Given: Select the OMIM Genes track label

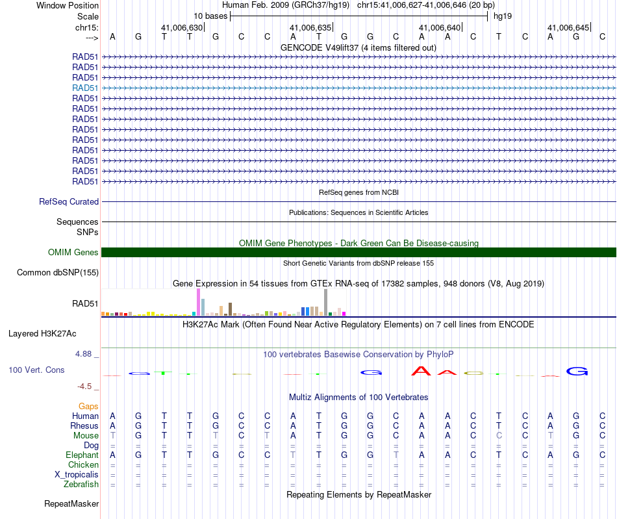Looking at the screenshot, I should click(x=73, y=252).
